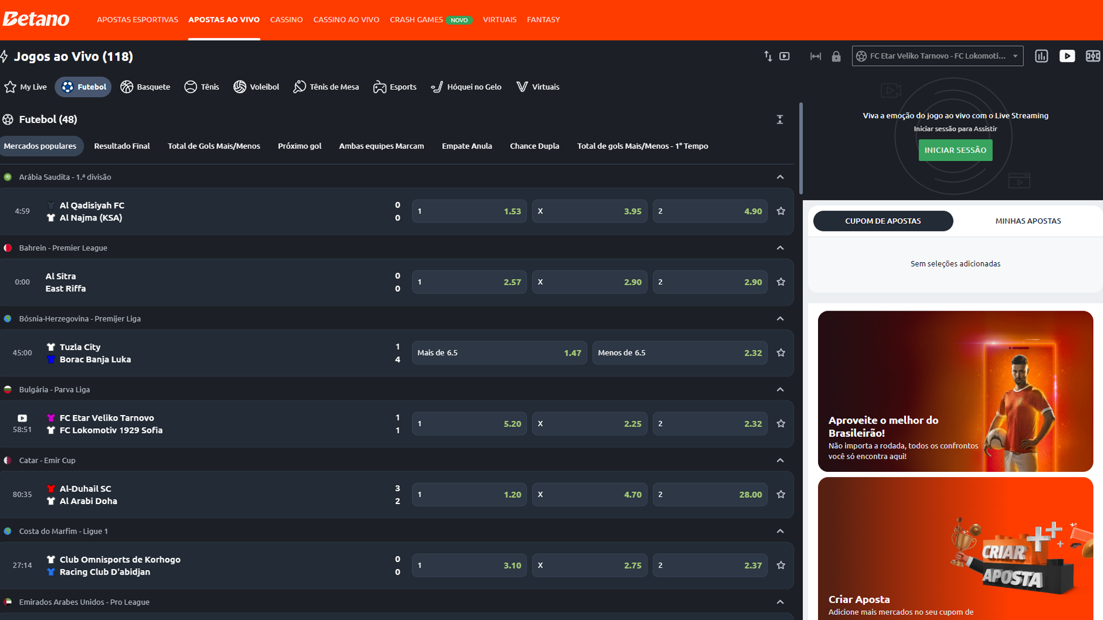Viewport: 1103px width, 620px height.
Task: Collapse Bulgária Parva Liga section
Action: (x=780, y=389)
